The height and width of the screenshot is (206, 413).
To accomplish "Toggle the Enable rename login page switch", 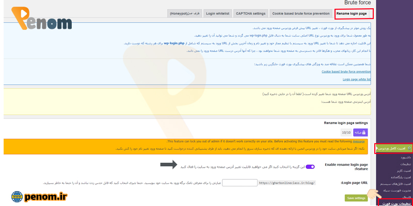I will pos(310,166).
